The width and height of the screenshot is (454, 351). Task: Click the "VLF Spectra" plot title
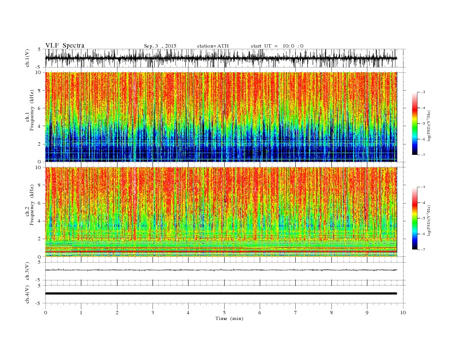coord(65,45)
